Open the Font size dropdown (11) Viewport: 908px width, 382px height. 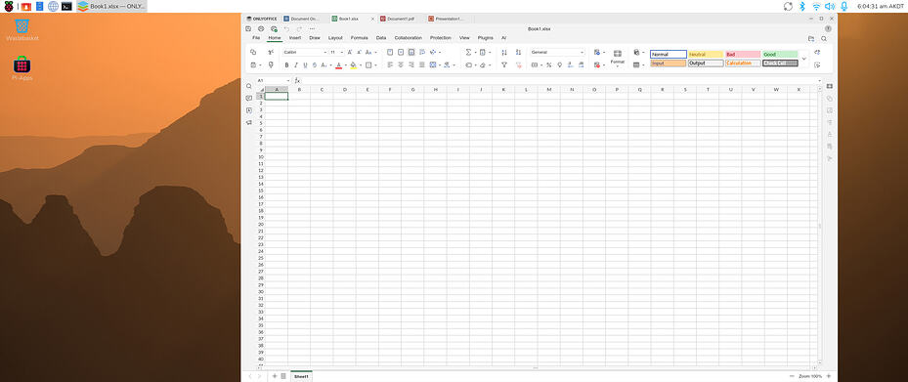coord(342,52)
